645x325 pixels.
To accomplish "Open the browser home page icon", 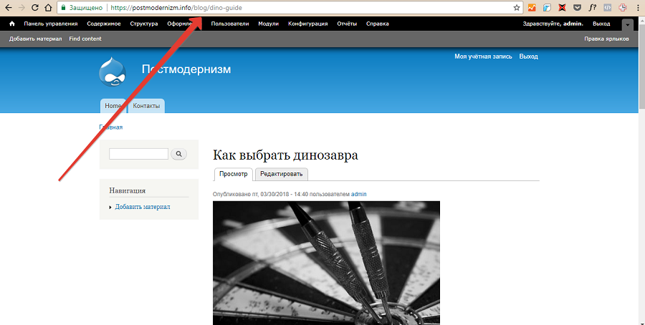I will click(48, 8).
